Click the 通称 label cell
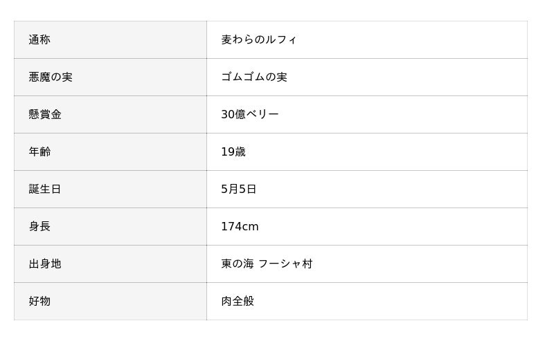The height and width of the screenshot is (341, 554). tap(39, 40)
